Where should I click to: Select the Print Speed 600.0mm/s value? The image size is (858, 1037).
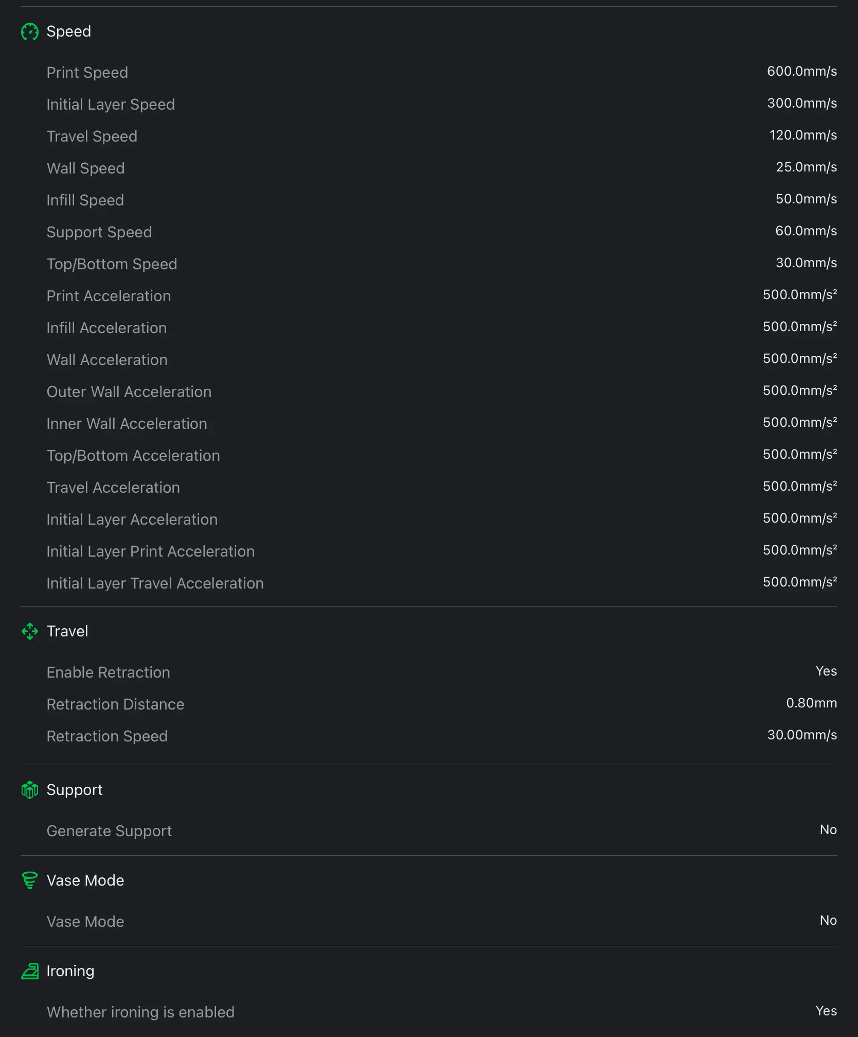pyautogui.click(x=802, y=72)
